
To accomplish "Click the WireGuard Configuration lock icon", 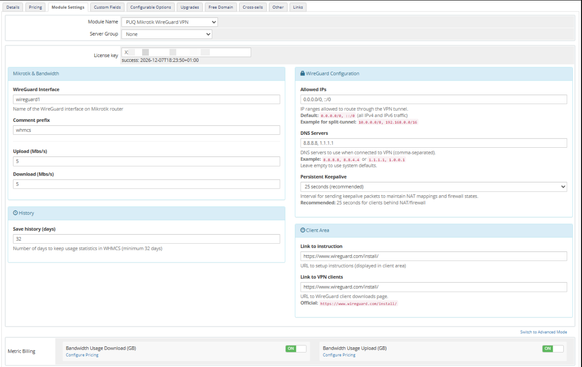I will click(303, 74).
